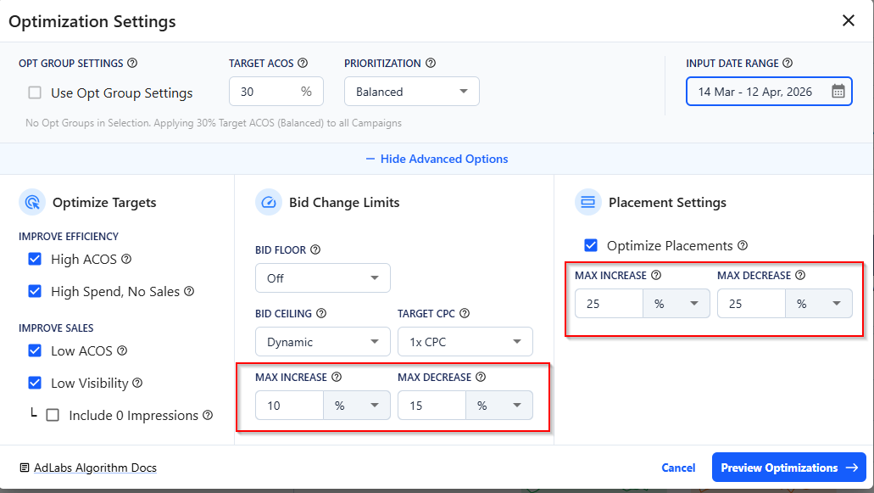Screen dimensions: 874x493
Task: Click help icon next to Target ACOS
Action: pyautogui.click(x=303, y=63)
